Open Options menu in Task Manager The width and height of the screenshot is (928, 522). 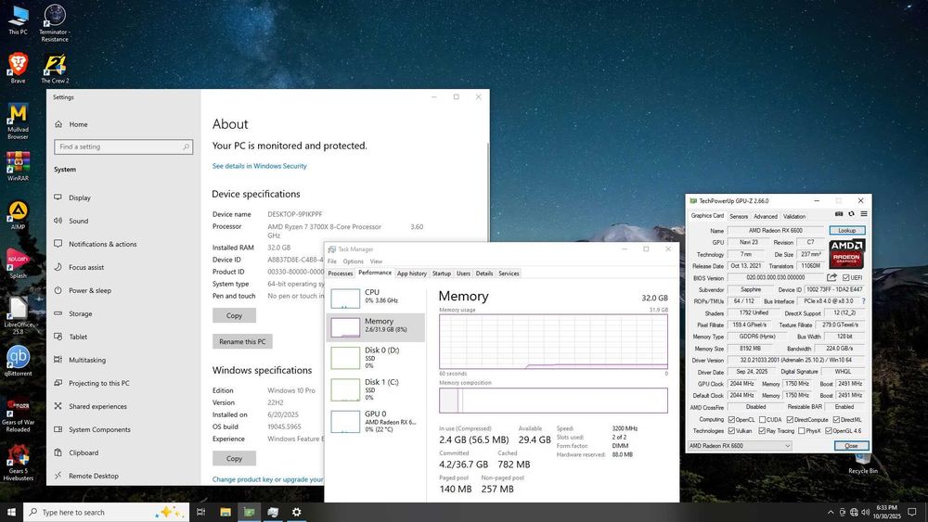coord(354,261)
